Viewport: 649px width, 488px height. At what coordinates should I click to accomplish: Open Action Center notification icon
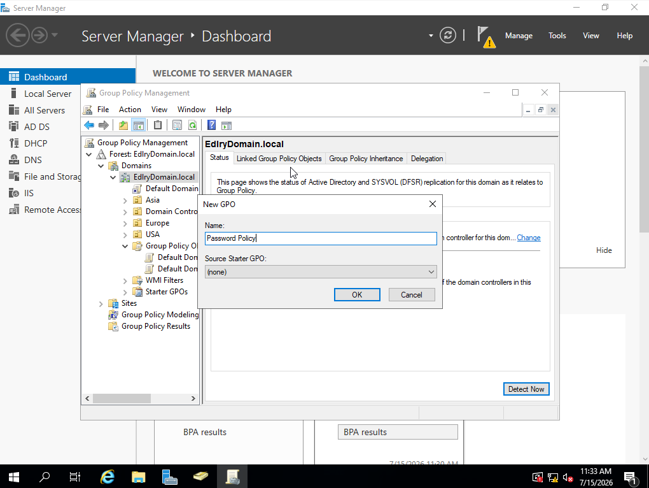[630, 478]
